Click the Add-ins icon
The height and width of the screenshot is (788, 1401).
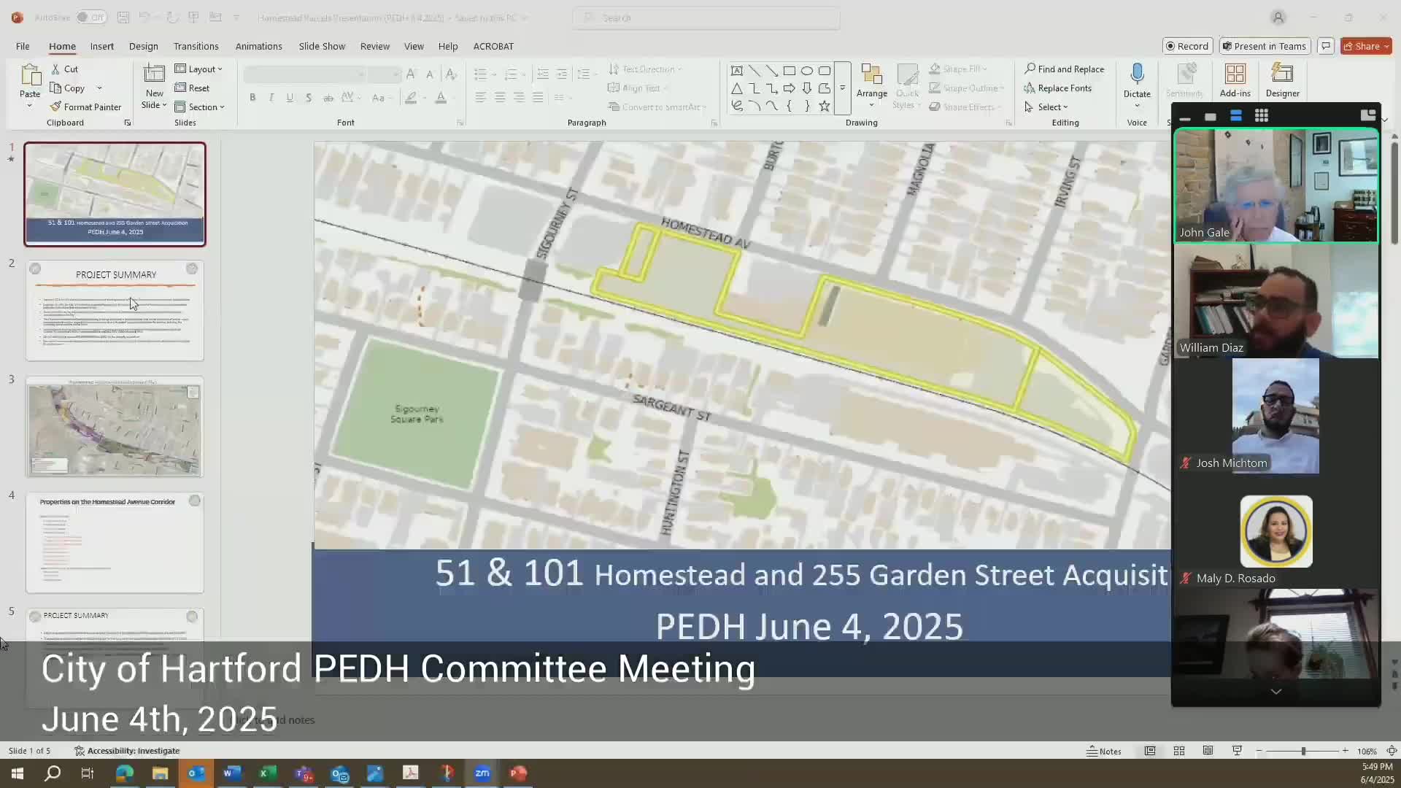[x=1235, y=74]
